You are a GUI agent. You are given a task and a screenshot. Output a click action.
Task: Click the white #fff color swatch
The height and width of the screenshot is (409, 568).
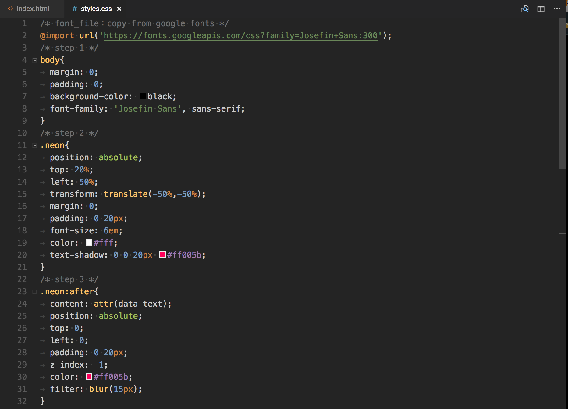89,243
